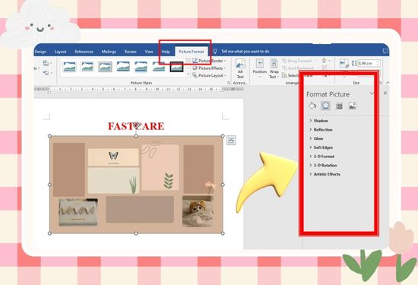Open the comments icon in title bar
The image size is (418, 285).
[x=385, y=51]
